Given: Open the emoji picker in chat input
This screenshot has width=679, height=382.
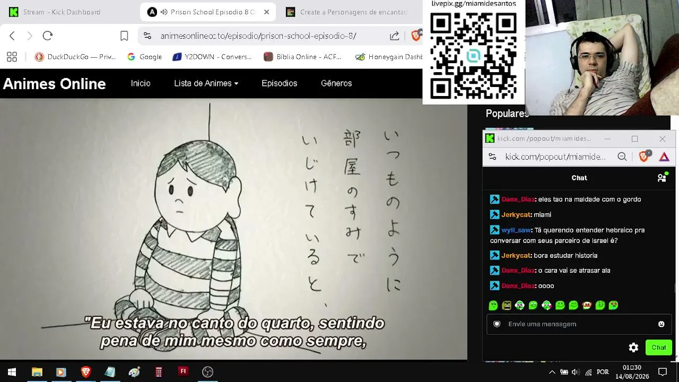Looking at the screenshot, I should point(661,324).
